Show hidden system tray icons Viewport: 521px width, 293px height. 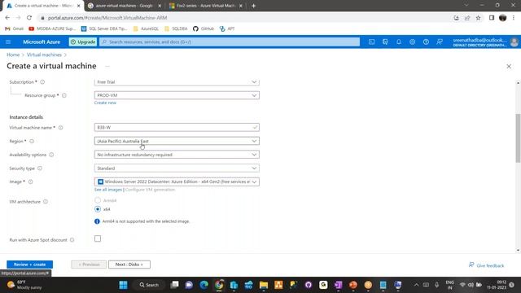(x=416, y=285)
